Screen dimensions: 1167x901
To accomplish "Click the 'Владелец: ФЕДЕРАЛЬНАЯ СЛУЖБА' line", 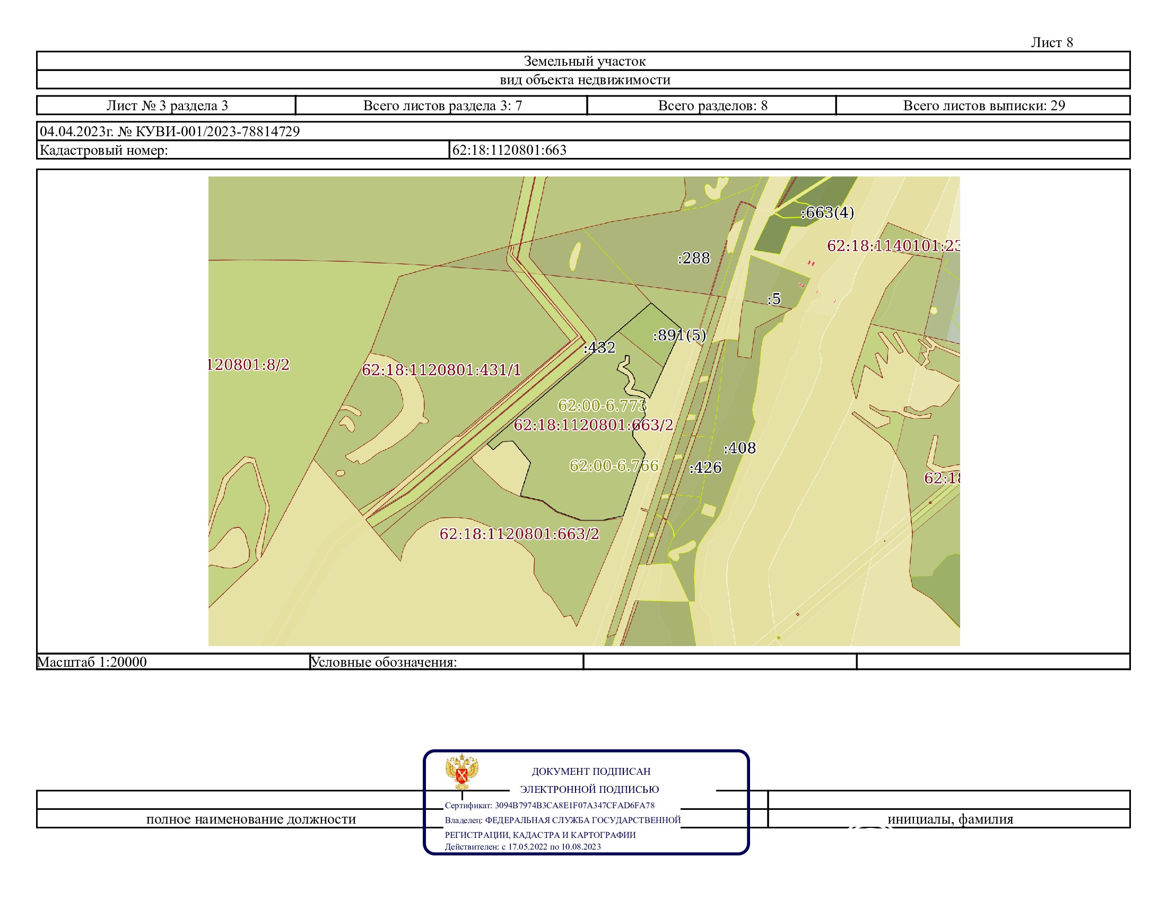I will 563,820.
